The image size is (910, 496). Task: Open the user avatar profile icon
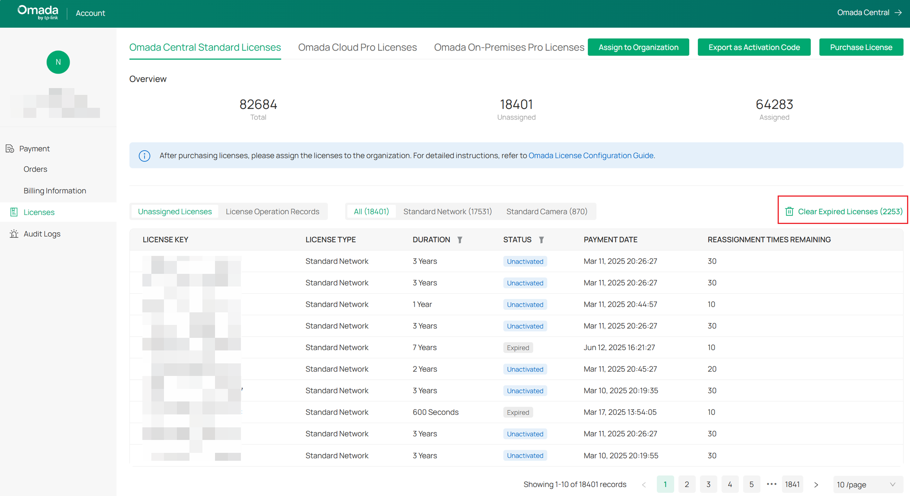pos(58,62)
